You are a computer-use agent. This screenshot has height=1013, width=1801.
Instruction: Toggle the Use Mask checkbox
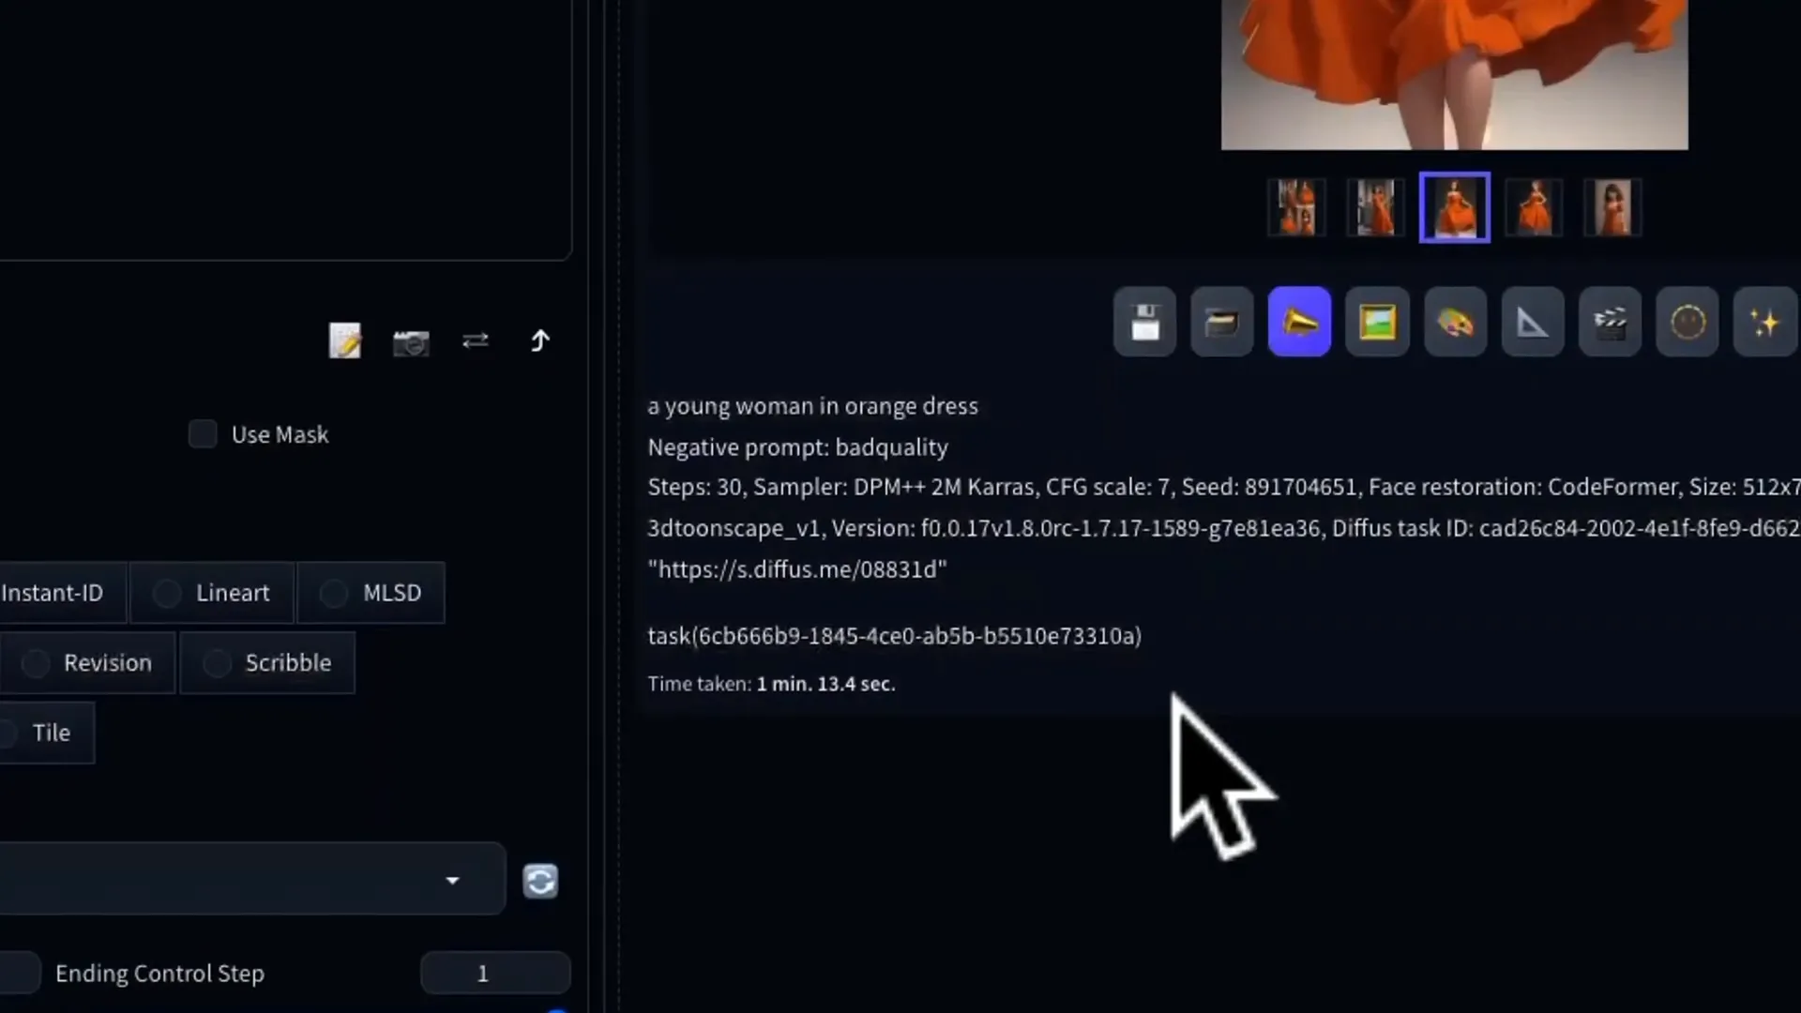tap(202, 434)
